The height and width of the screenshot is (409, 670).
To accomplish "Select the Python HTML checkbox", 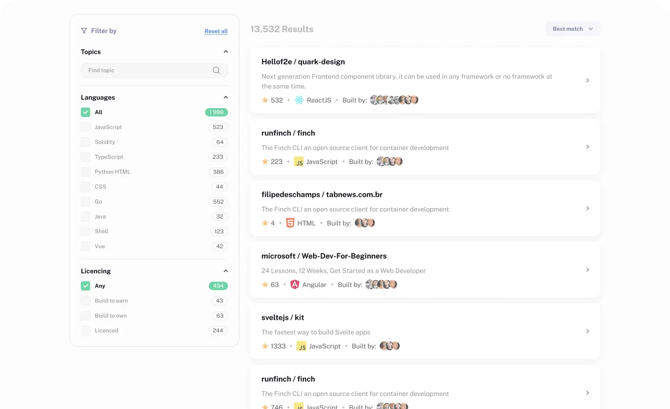I will 86,172.
